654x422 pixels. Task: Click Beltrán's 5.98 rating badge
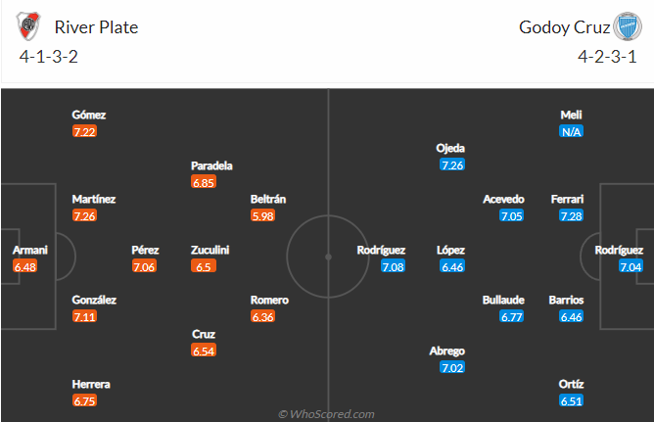[x=262, y=215]
